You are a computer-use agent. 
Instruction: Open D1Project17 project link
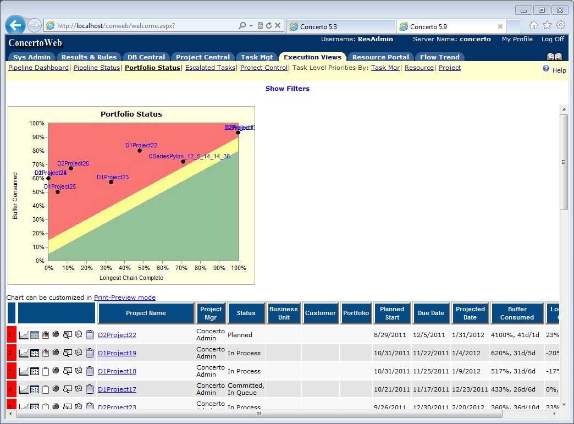(117, 389)
